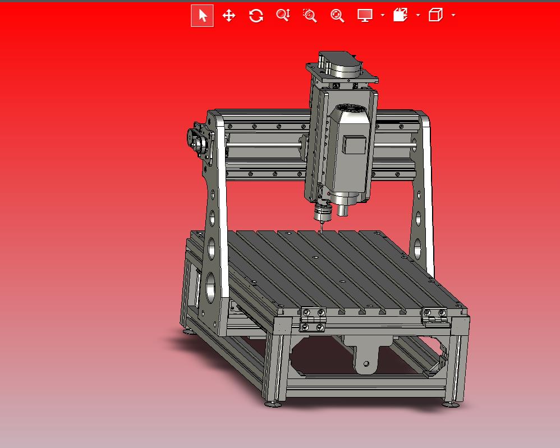Click the Section view cube icon

[400, 15]
